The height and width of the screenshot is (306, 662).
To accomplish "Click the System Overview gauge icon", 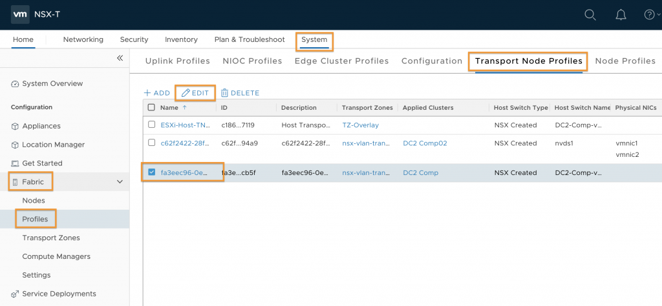I will pos(15,83).
